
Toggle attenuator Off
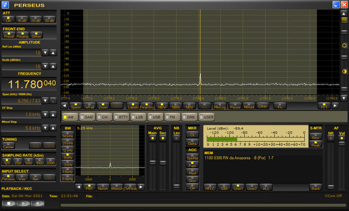[x=8, y=19]
